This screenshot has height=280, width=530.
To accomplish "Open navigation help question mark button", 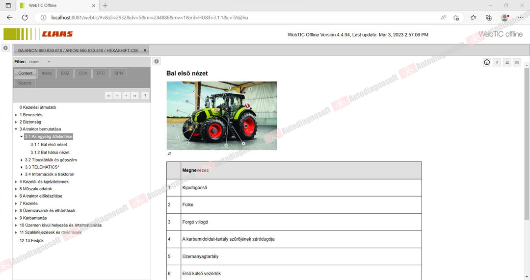I will tap(145, 96).
